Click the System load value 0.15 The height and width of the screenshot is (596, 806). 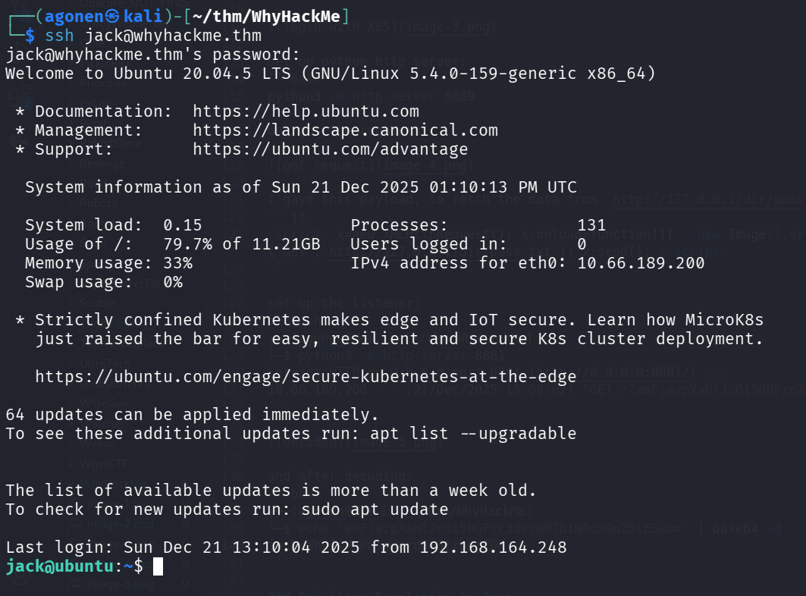click(183, 225)
